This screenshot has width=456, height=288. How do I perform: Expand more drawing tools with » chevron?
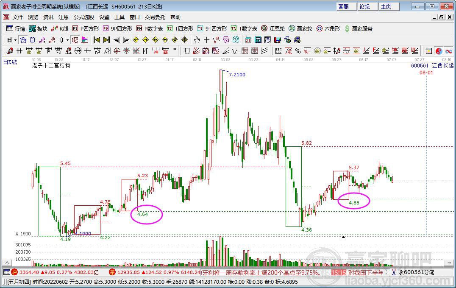[175, 50]
